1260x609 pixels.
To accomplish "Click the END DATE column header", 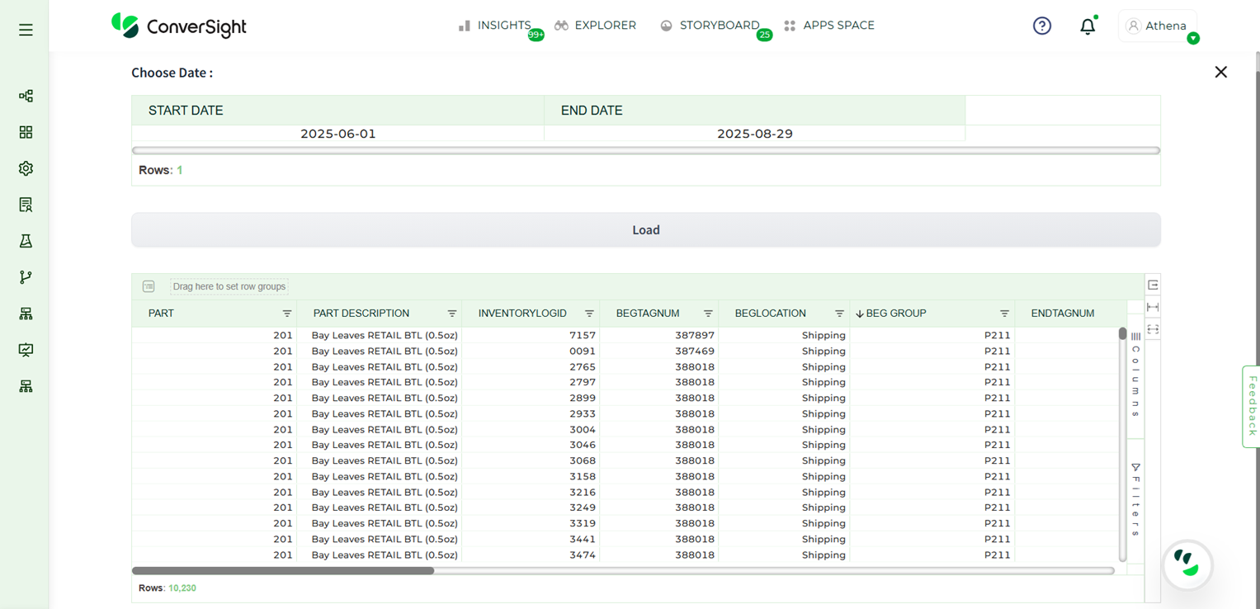I will pyautogui.click(x=755, y=111).
